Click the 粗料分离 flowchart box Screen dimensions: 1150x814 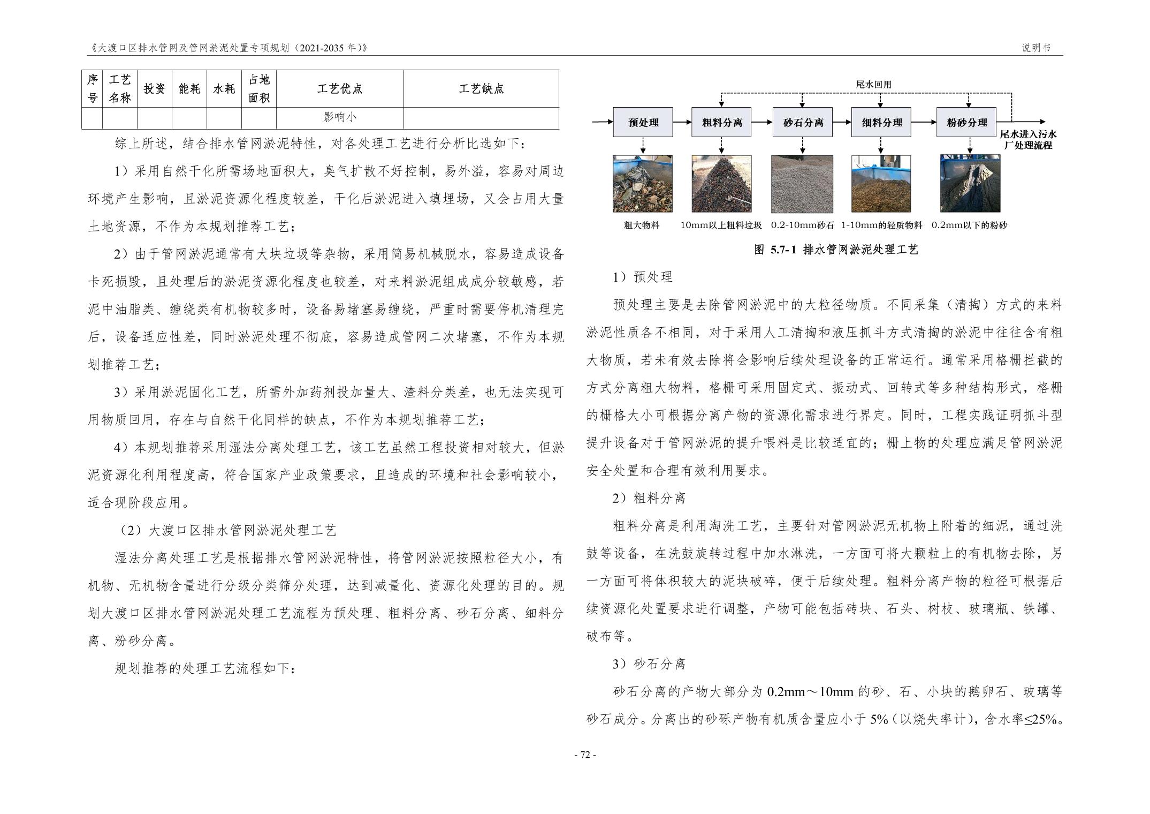click(x=721, y=123)
